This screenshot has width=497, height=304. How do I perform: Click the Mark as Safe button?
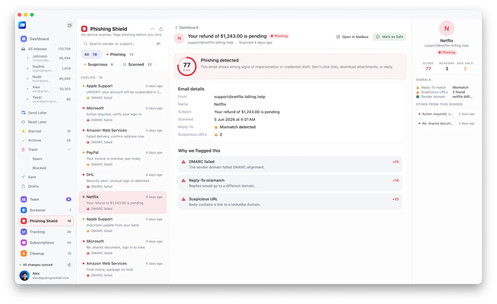pyautogui.click(x=389, y=37)
